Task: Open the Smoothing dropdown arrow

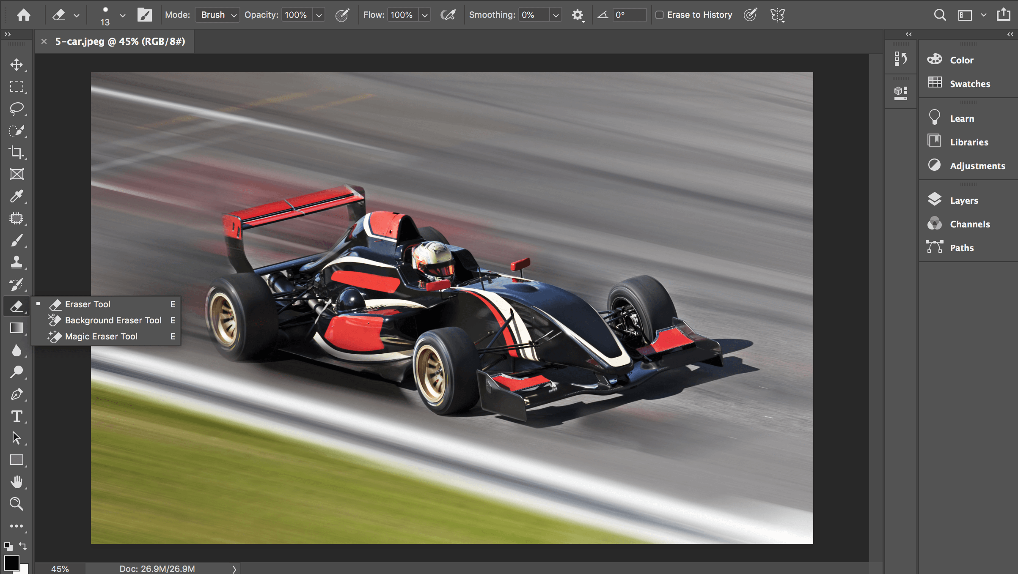Action: pyautogui.click(x=556, y=15)
